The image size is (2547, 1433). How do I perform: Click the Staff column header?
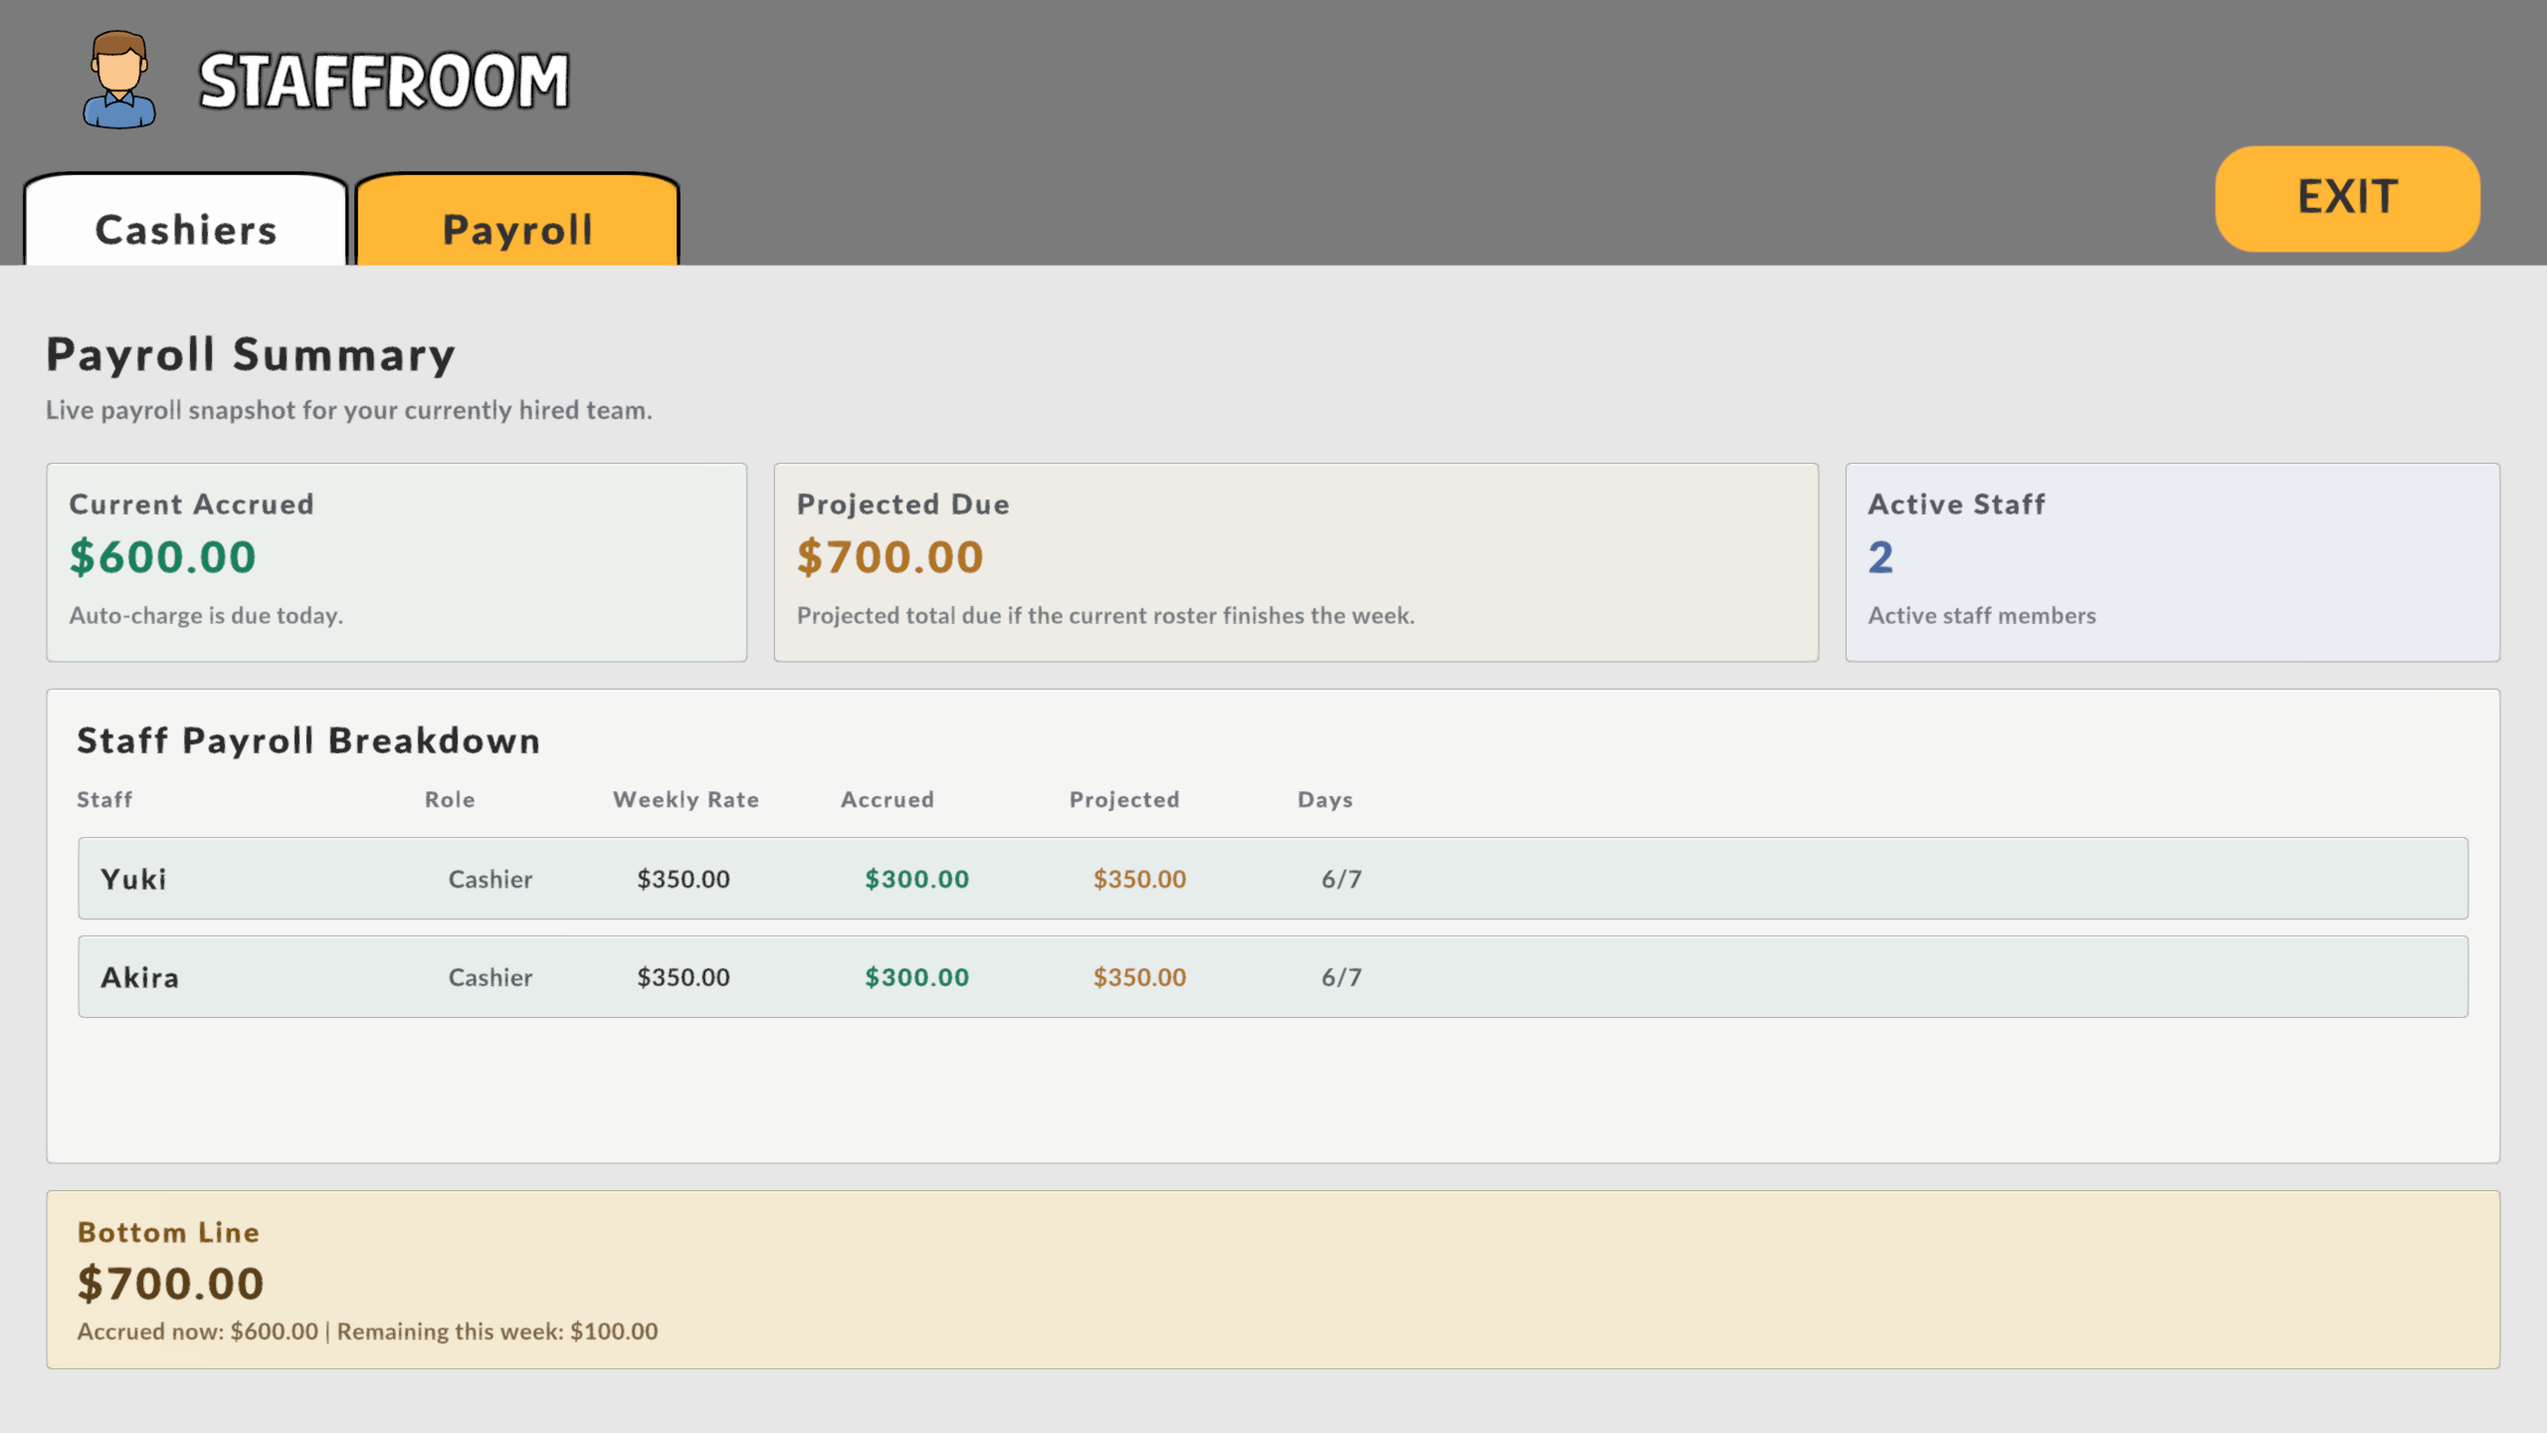(104, 800)
